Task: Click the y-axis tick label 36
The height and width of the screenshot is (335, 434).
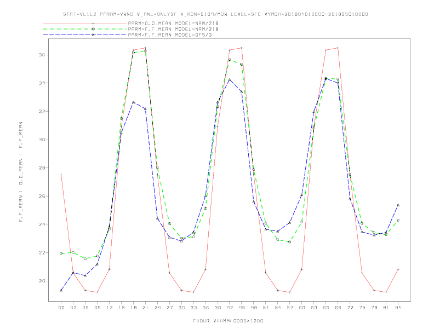Action: (x=42, y=55)
